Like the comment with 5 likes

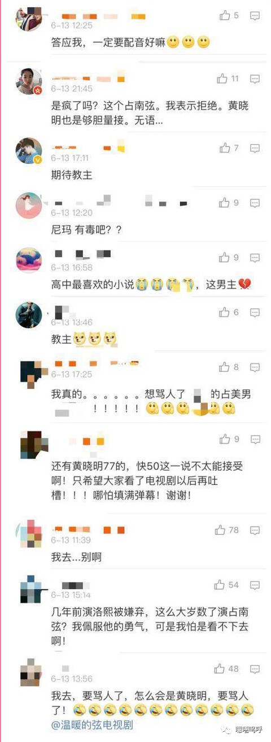click(x=229, y=16)
